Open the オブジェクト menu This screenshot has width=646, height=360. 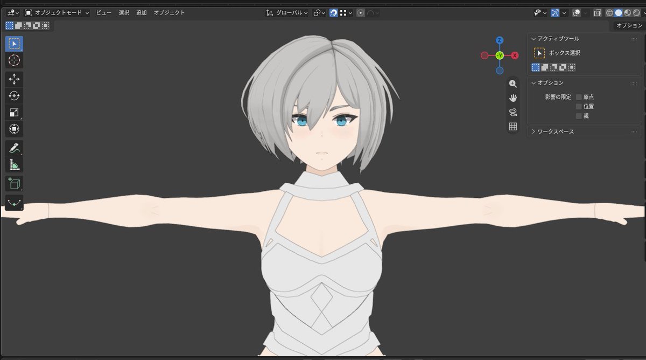point(169,12)
